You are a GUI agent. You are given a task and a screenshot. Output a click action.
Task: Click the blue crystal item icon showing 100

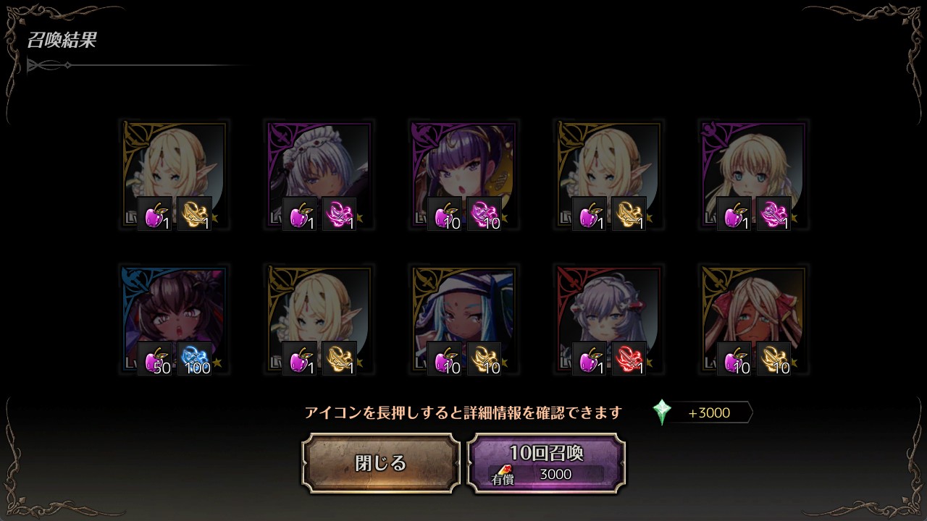pos(195,359)
